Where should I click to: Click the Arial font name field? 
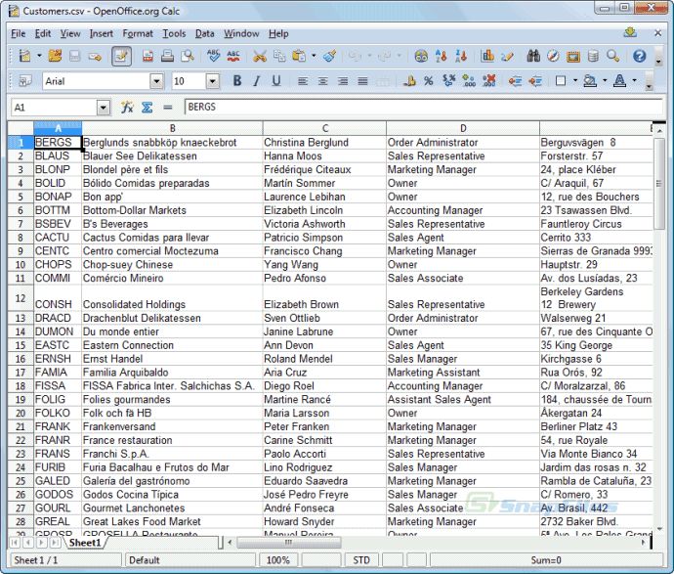[x=97, y=81]
